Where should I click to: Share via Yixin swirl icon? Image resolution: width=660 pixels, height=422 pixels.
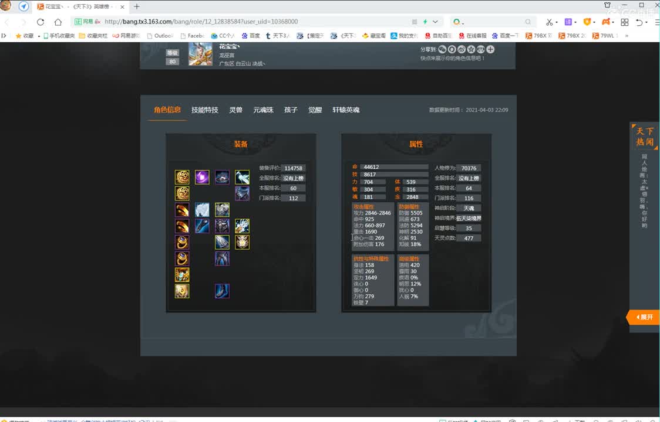(452, 49)
